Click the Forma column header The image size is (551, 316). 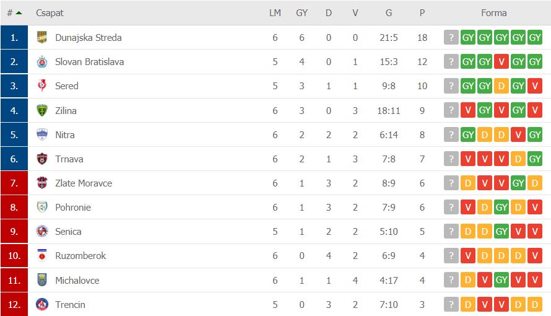pyautogui.click(x=493, y=13)
